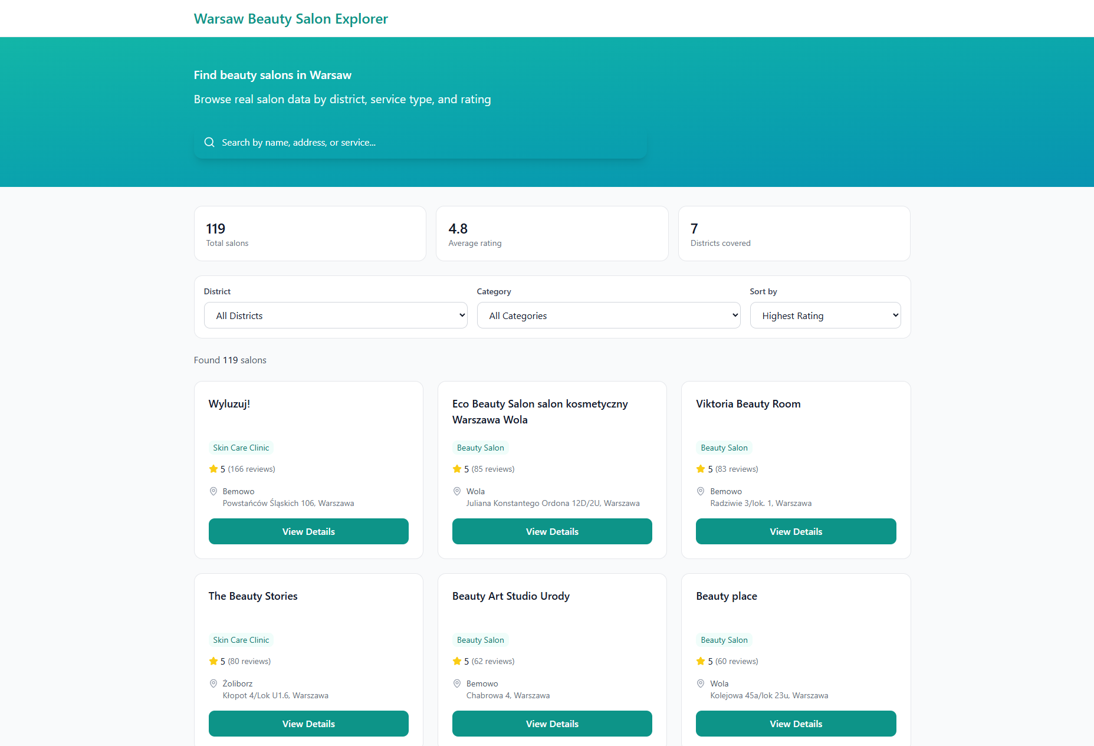Click the Beauty Salon tag on Beauty place
The image size is (1094, 746).
tap(724, 640)
